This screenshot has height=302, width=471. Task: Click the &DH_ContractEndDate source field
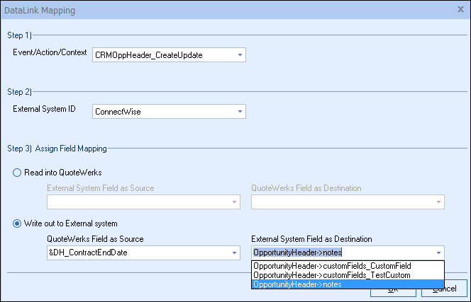[x=135, y=253]
